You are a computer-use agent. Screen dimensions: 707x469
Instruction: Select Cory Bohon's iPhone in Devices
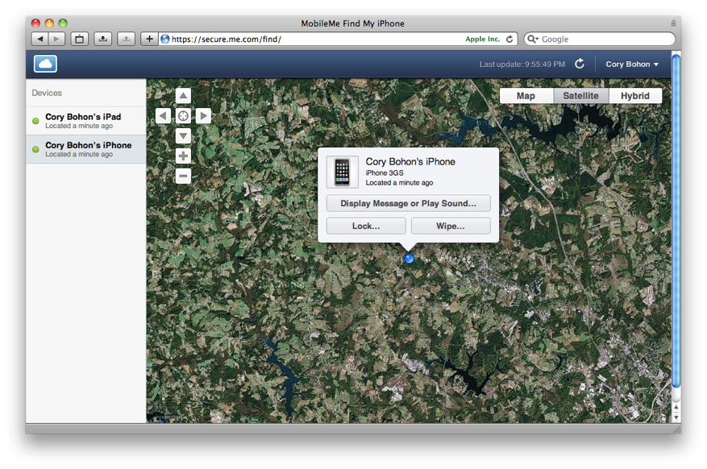tap(86, 149)
